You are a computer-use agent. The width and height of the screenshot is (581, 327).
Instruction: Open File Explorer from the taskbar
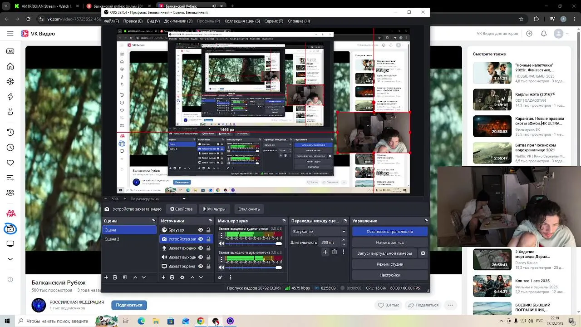(x=156, y=321)
